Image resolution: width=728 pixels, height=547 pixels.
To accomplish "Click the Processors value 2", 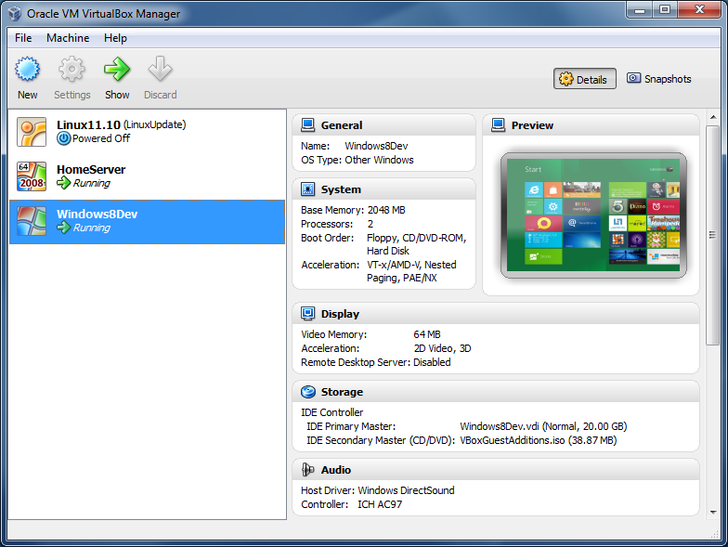I will coord(370,224).
